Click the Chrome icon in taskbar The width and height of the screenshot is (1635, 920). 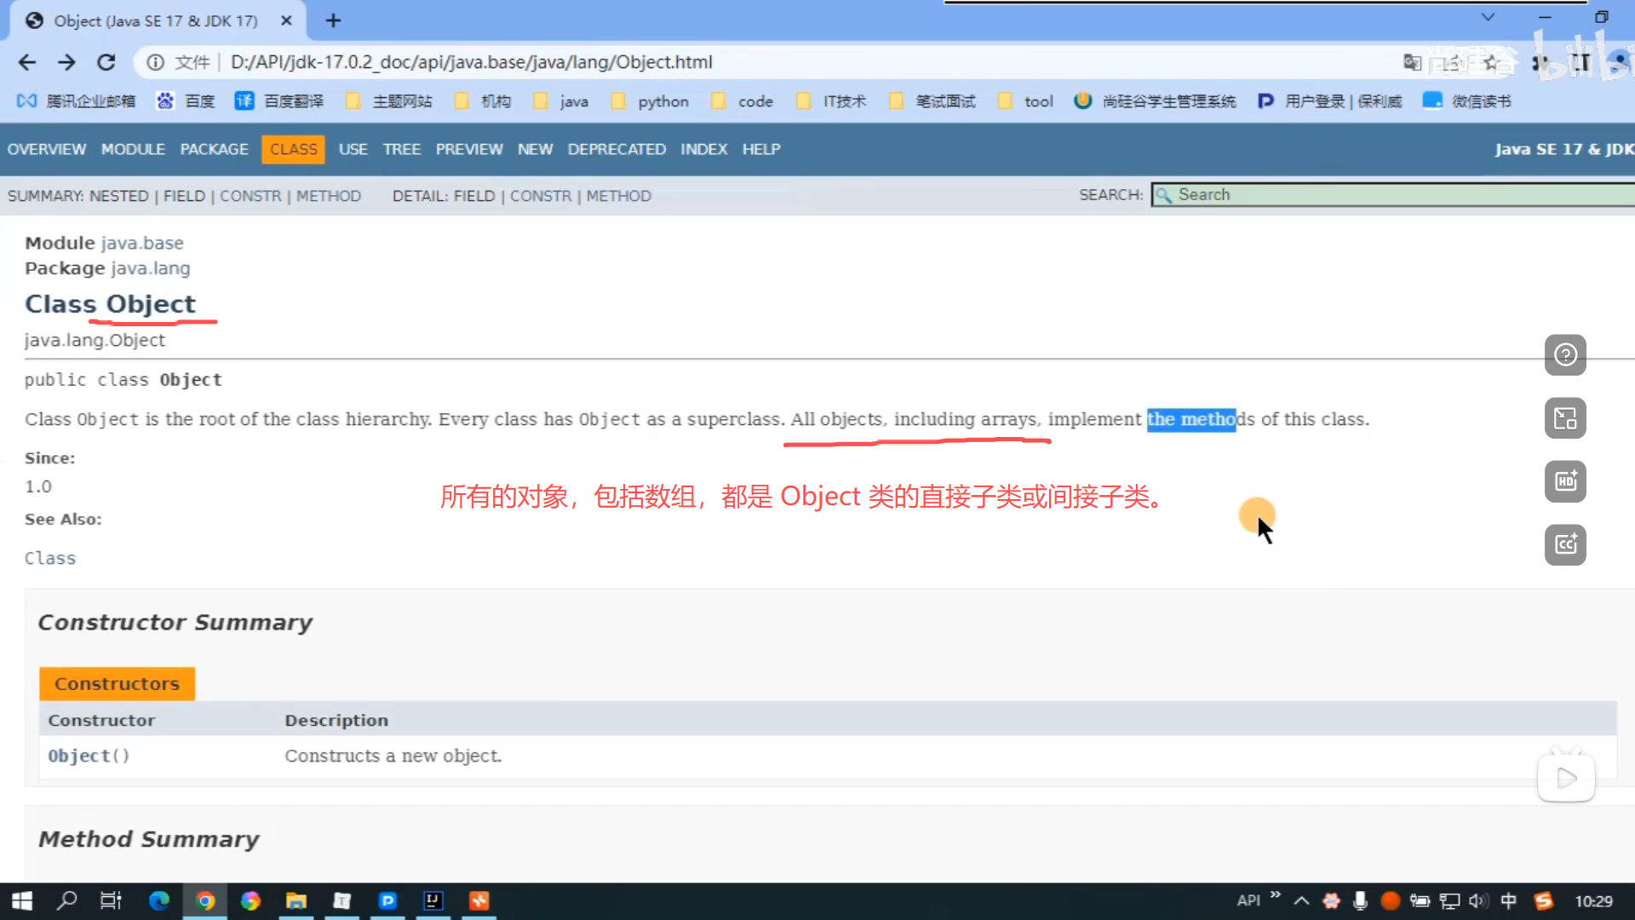pyautogui.click(x=205, y=900)
